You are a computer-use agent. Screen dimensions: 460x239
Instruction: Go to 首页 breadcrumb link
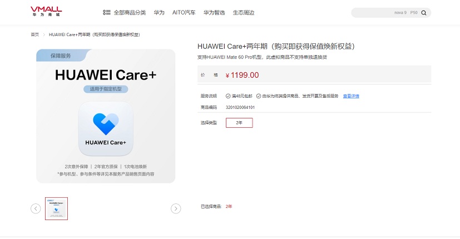pyautogui.click(x=35, y=34)
